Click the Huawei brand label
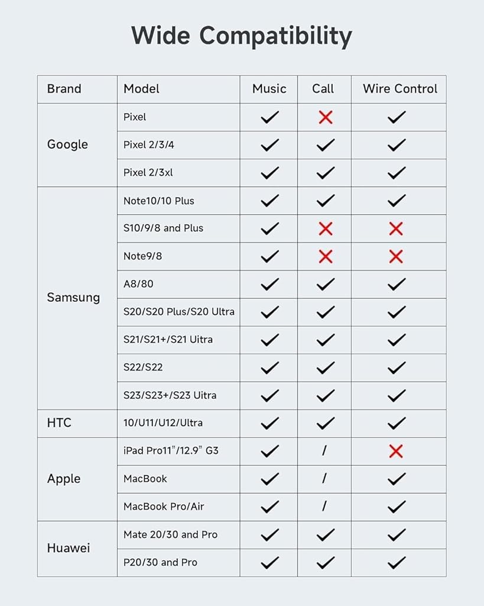This screenshot has height=606, width=484. pos(69,548)
